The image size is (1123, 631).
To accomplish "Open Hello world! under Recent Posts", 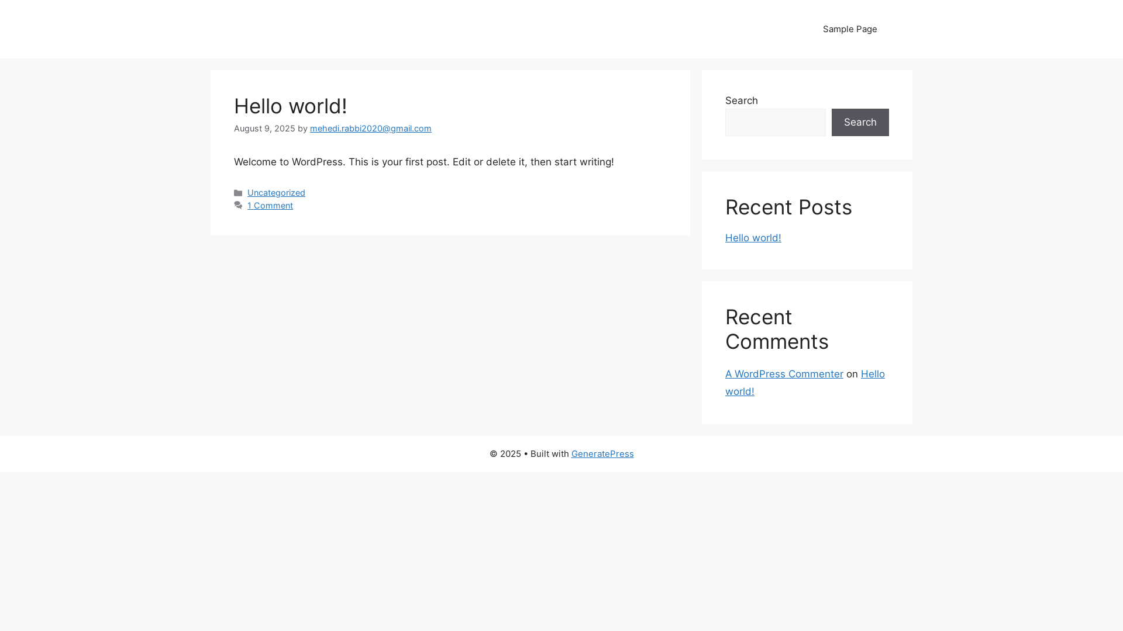I will point(753,238).
